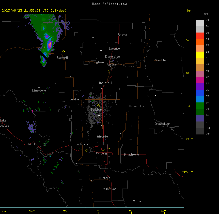
Task: Click the Airdrie city label
Action: pos(102,136)
